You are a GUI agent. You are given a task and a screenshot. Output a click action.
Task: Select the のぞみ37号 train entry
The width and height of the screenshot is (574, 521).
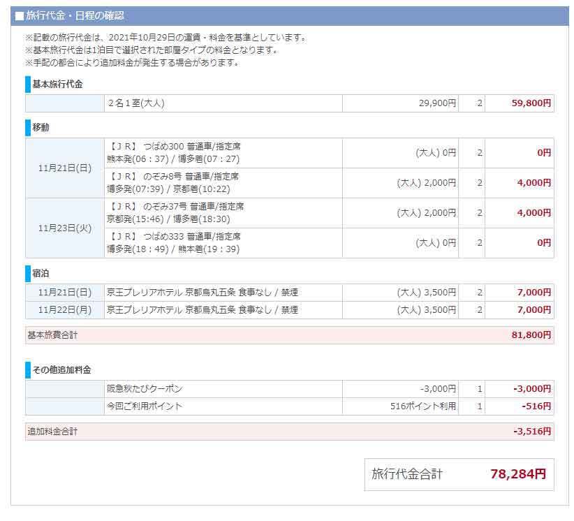point(175,213)
